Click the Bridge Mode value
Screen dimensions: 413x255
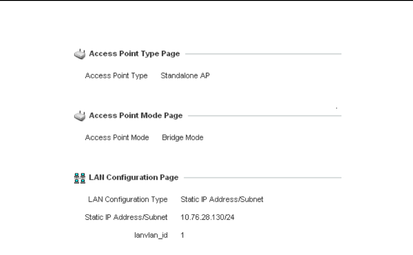click(x=183, y=137)
